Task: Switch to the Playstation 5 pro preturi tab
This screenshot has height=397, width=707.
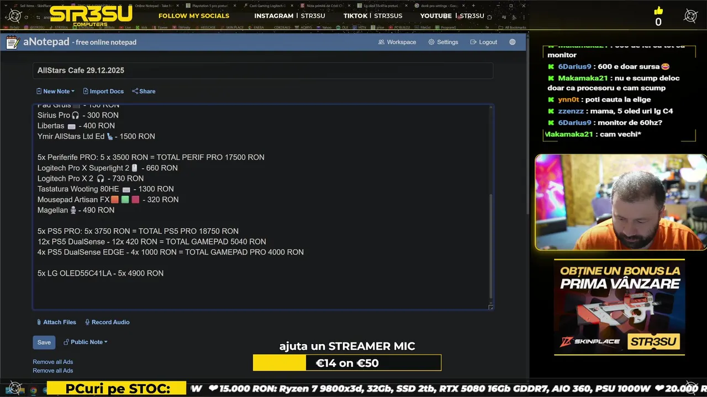Action: tap(213, 6)
